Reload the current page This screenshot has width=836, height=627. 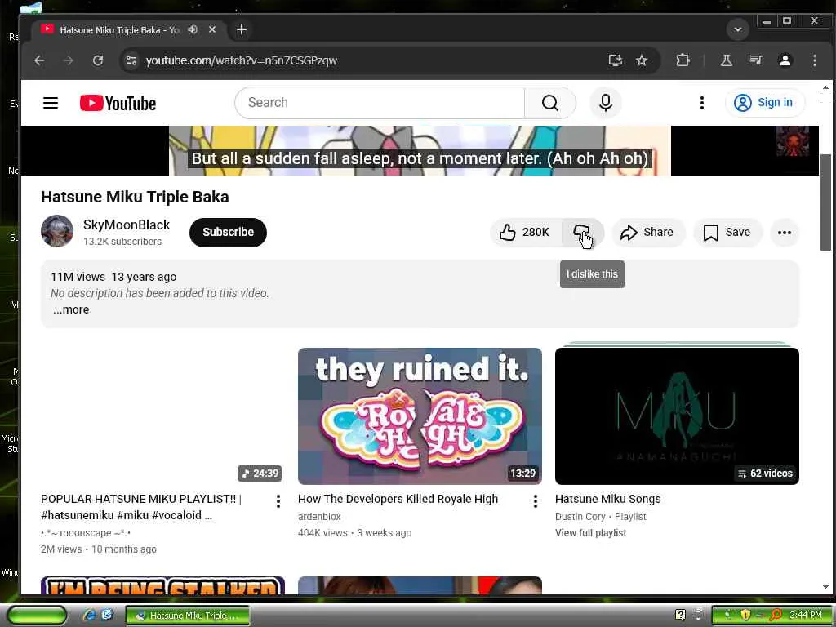tap(98, 60)
